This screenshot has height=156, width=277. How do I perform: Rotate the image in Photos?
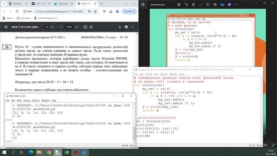pos(186,5)
